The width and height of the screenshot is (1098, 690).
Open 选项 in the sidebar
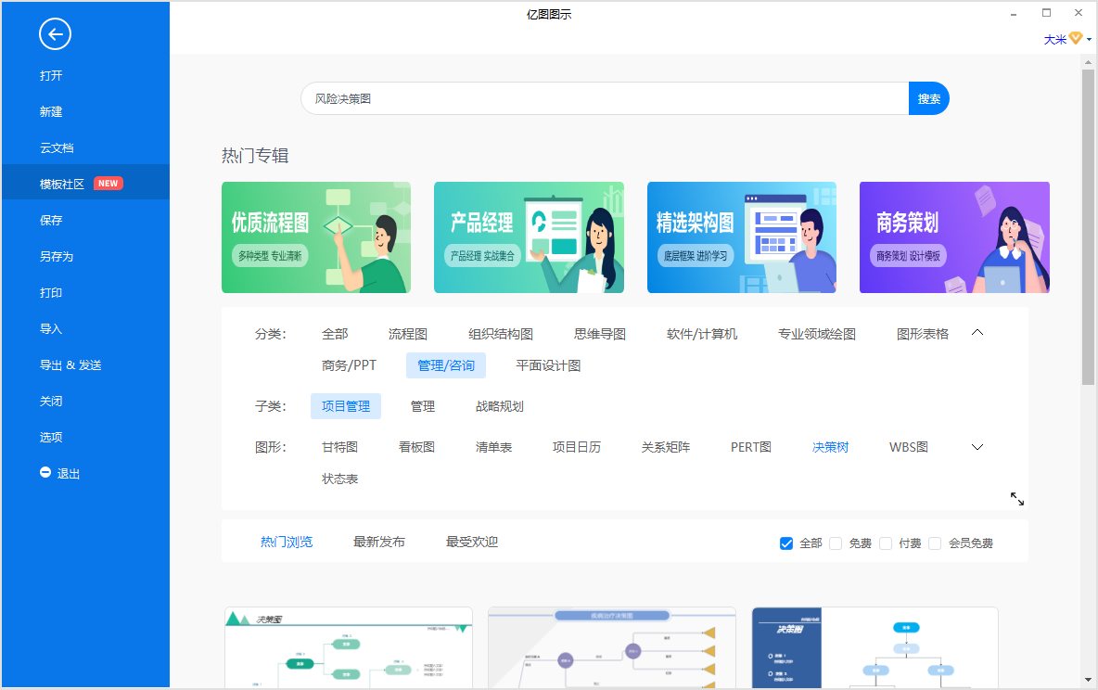51,437
